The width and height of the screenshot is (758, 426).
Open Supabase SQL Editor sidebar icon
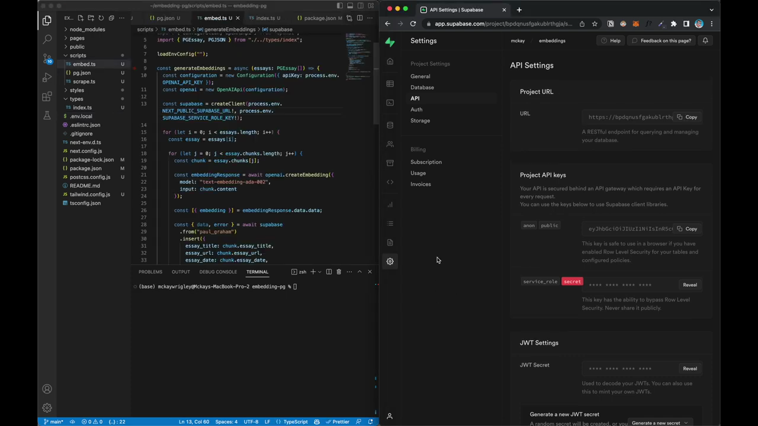(x=390, y=103)
